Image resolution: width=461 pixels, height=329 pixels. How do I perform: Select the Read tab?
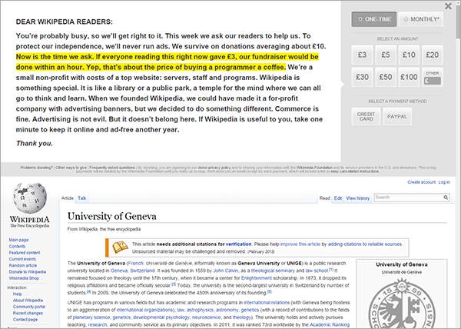(324, 198)
